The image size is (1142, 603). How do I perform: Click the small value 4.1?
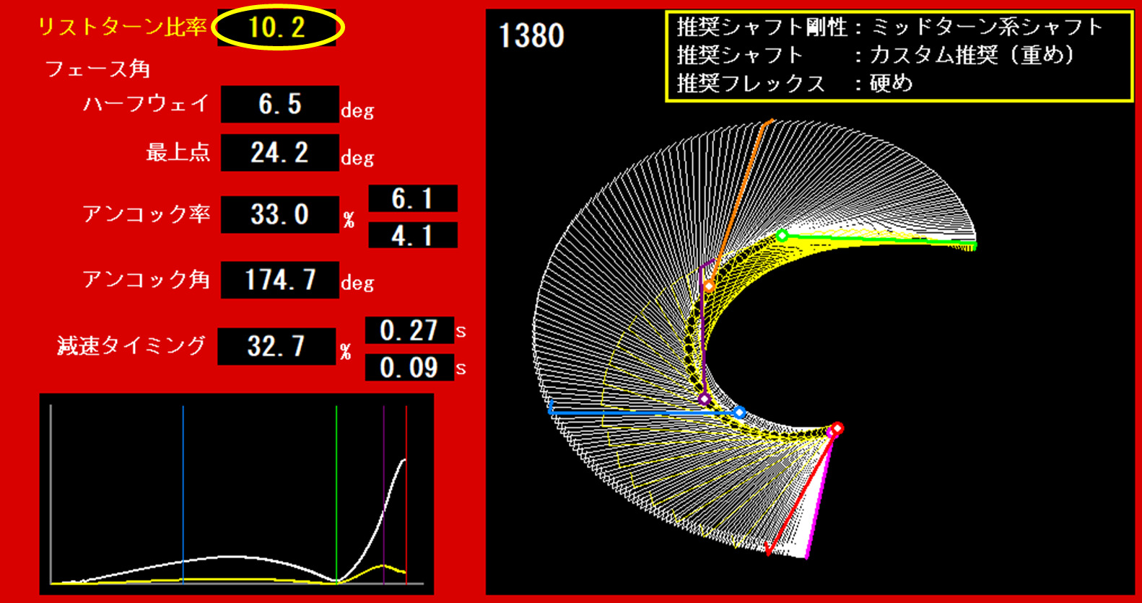pyautogui.click(x=413, y=235)
